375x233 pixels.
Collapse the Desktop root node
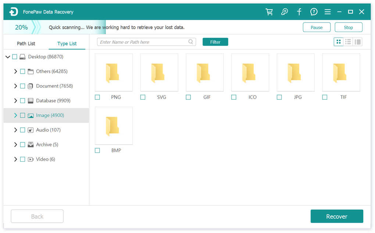[8, 57]
